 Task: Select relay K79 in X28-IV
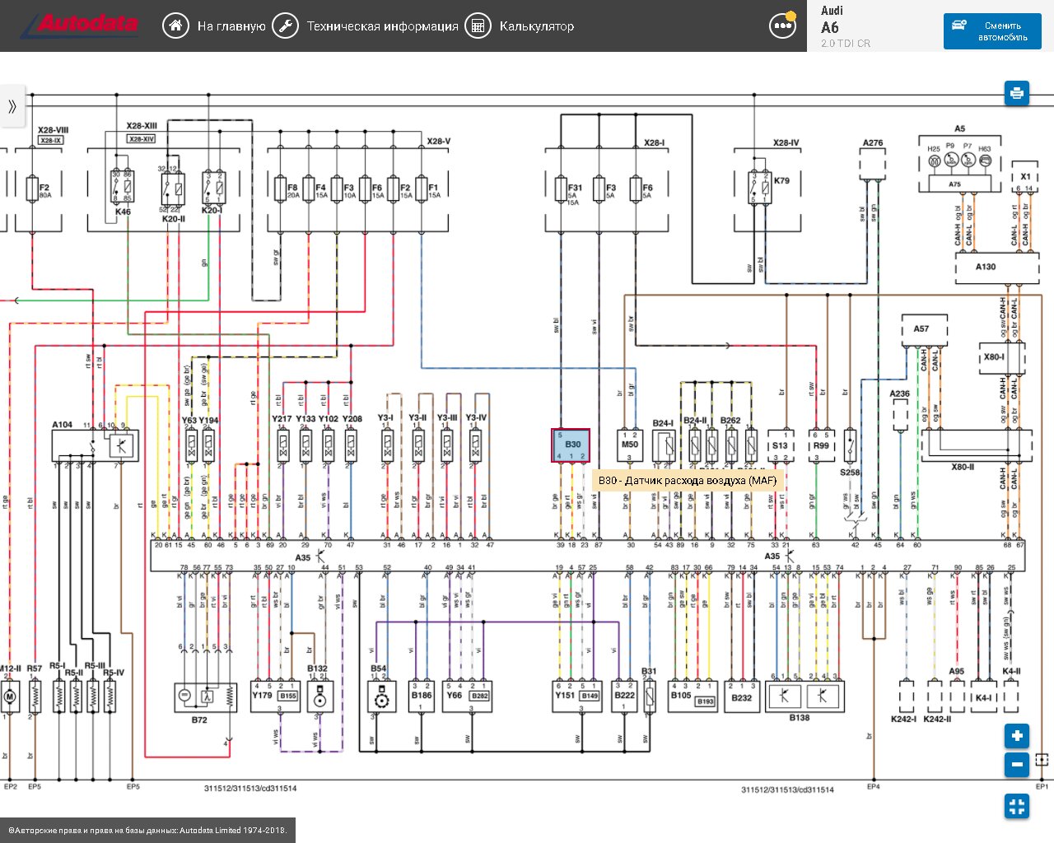point(760,188)
